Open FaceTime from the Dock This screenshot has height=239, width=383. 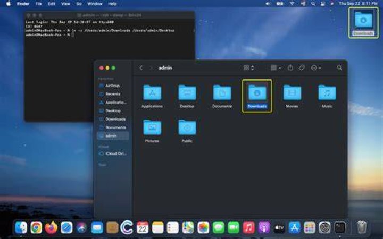click(234, 228)
